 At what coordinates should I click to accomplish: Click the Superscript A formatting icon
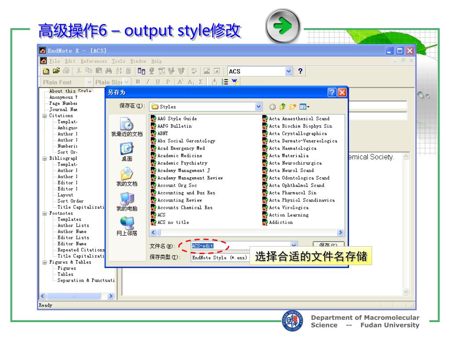180,82
